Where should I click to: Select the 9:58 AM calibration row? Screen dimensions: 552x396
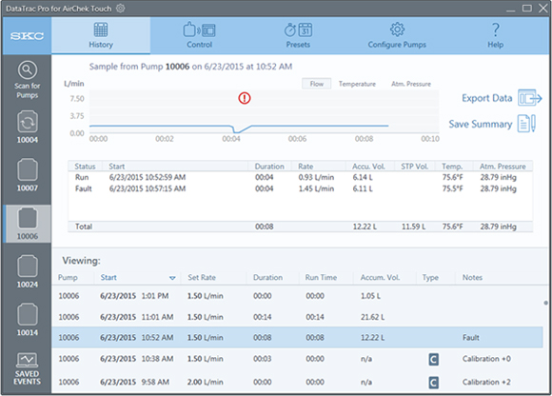click(298, 382)
